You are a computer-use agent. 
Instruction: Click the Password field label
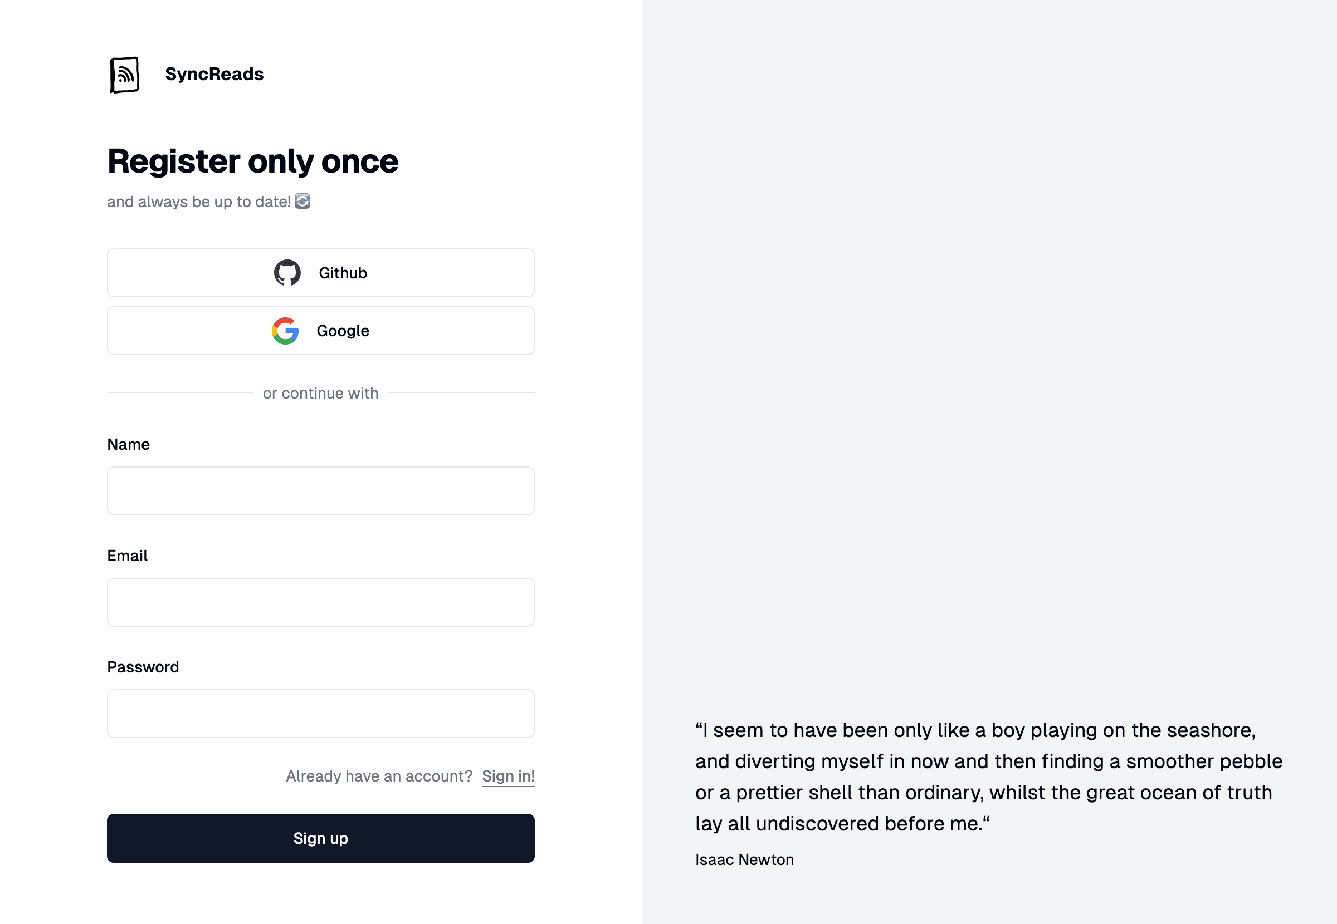coord(143,667)
